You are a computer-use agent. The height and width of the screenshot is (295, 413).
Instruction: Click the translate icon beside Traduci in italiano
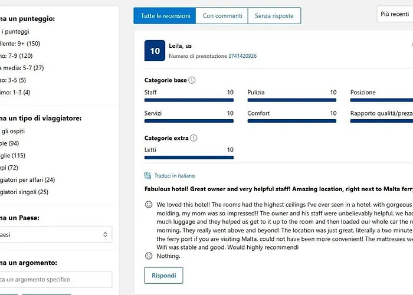(147, 176)
